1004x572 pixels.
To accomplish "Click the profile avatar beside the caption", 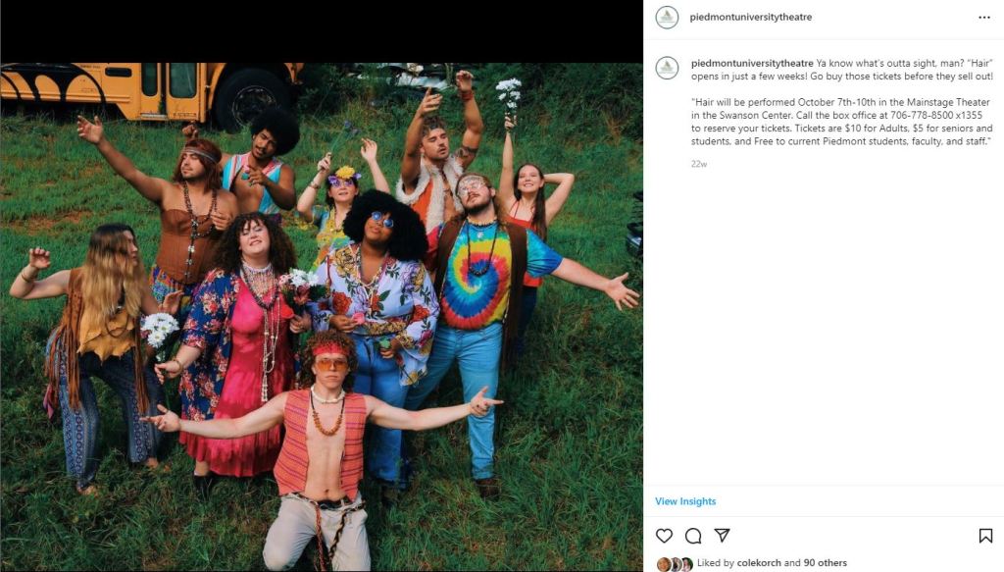I will pyautogui.click(x=667, y=68).
